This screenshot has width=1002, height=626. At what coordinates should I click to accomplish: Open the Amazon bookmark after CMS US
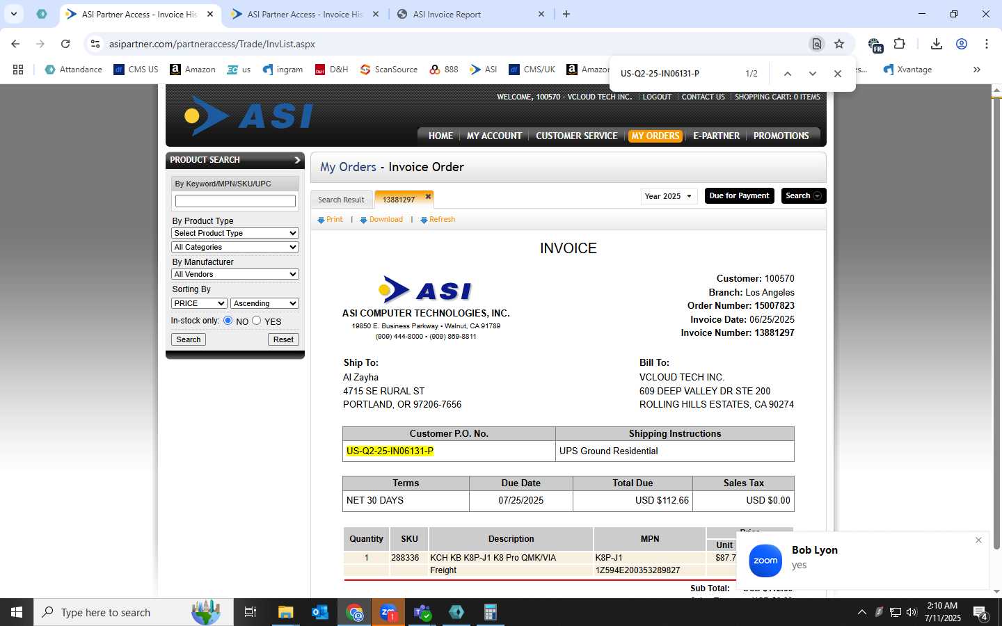click(x=193, y=70)
